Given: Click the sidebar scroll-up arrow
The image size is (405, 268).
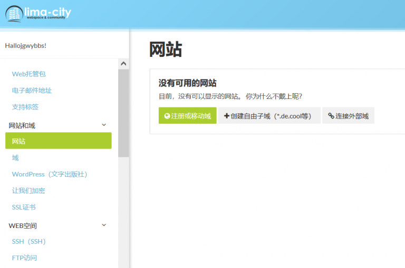Looking at the screenshot, I should (x=123, y=64).
